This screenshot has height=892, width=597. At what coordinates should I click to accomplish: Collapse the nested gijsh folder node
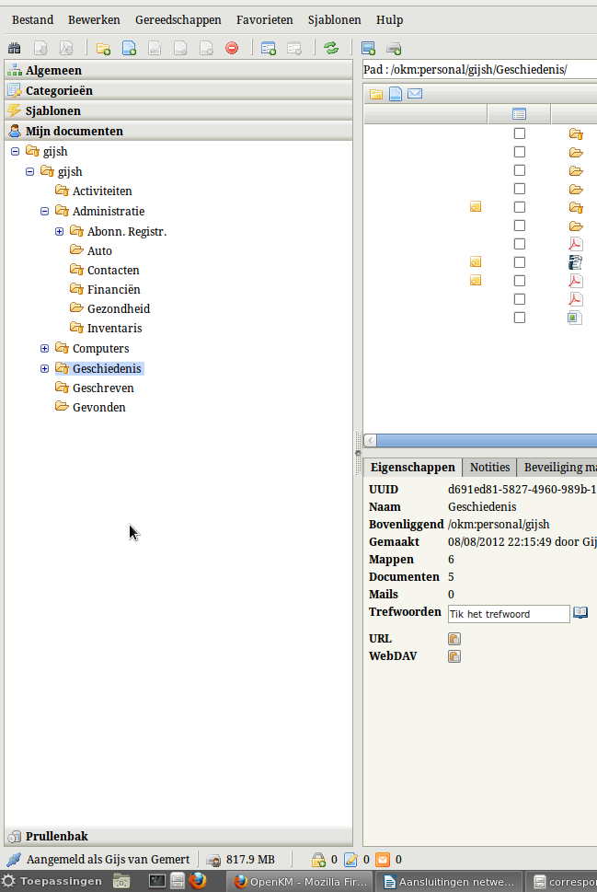point(30,171)
